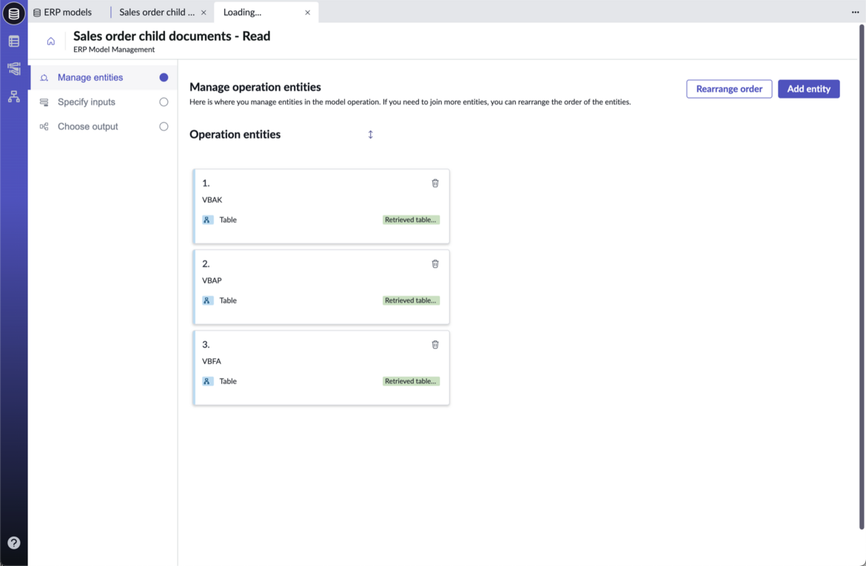Close the Loading... tab
The height and width of the screenshot is (566, 866).
[308, 13]
